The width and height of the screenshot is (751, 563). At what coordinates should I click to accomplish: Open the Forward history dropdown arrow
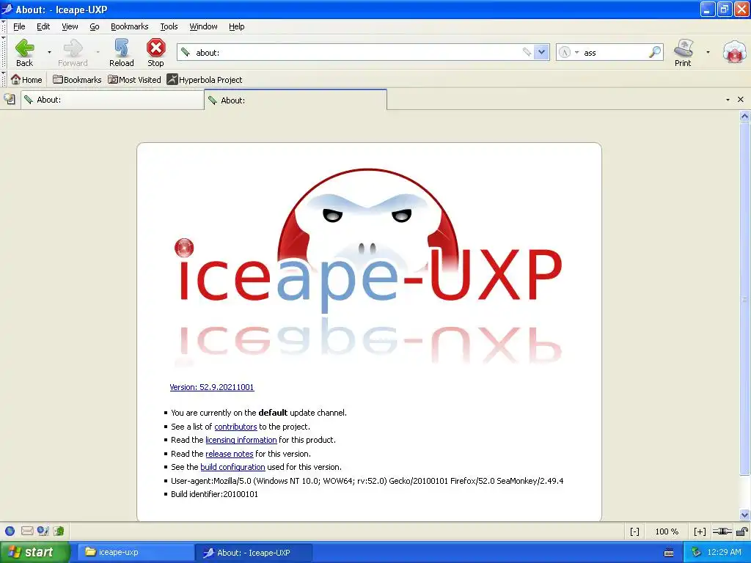pos(98,52)
